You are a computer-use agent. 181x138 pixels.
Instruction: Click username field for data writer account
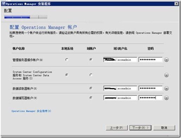(120, 98)
